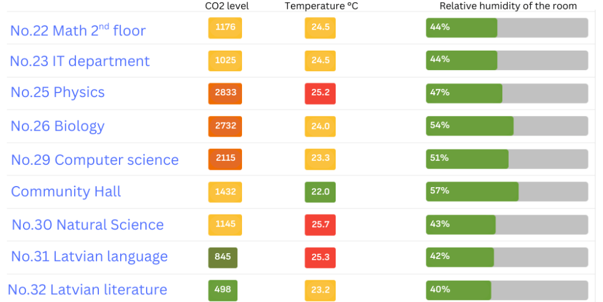Select the 40% humidity bar
603x302 pixels.
pos(506,290)
